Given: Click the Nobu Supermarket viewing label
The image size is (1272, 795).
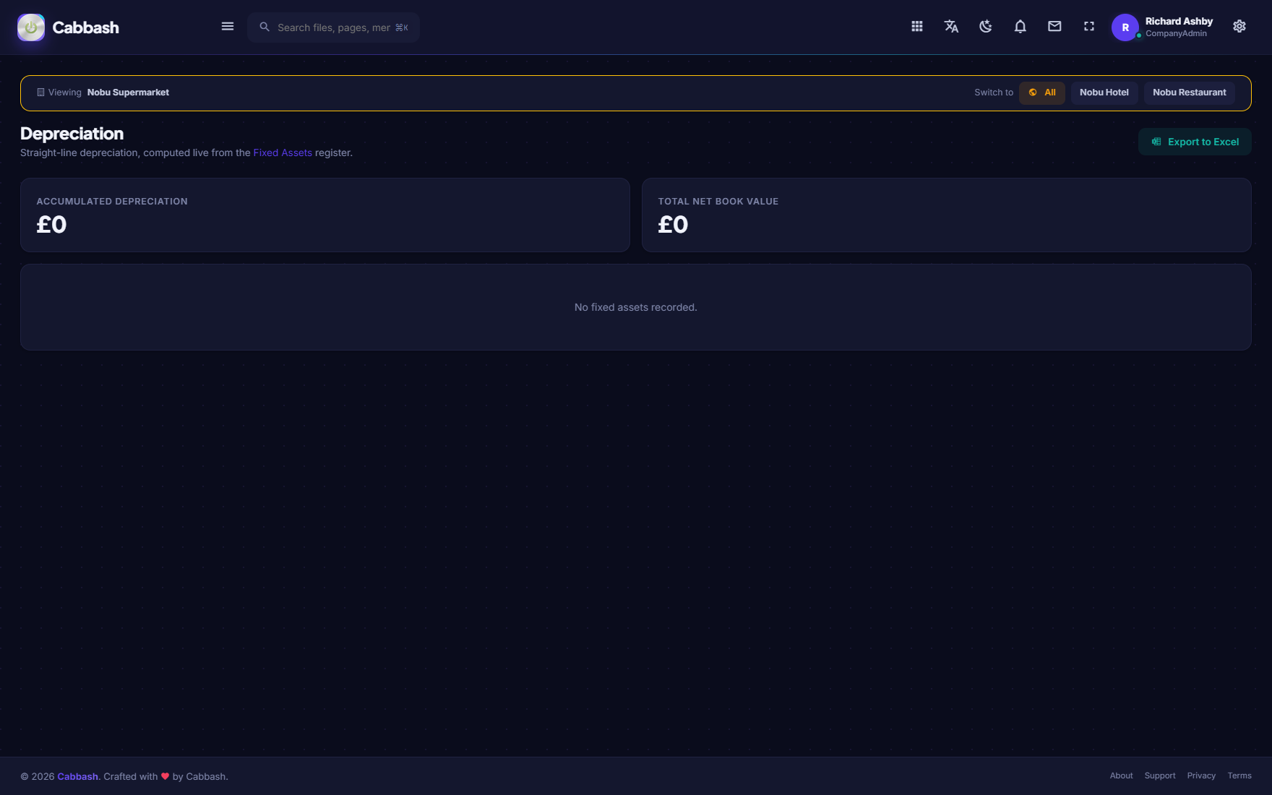Looking at the screenshot, I should pyautogui.click(x=128, y=93).
